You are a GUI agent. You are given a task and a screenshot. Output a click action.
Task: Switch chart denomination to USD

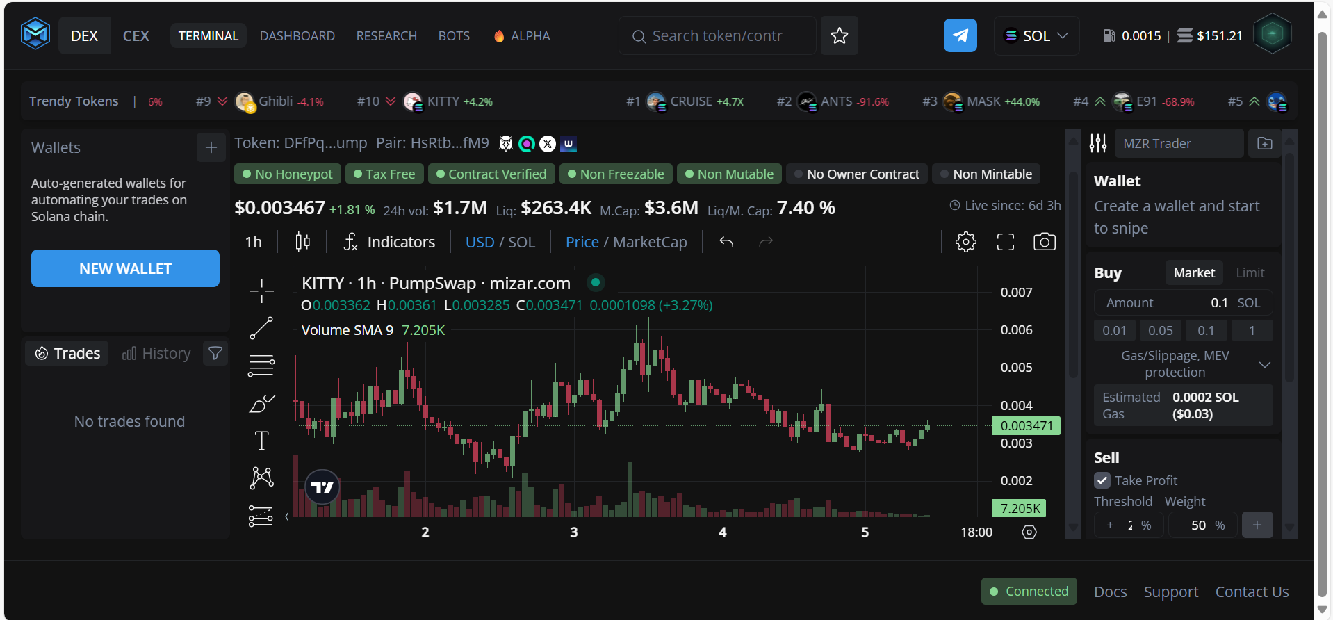[480, 242]
